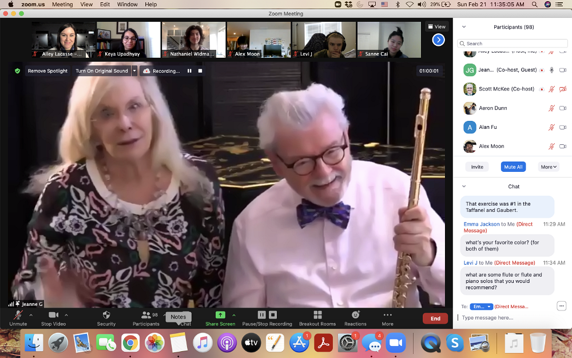The height and width of the screenshot is (358, 572).
Task: Stop the recording with the square icon
Action: click(x=200, y=71)
